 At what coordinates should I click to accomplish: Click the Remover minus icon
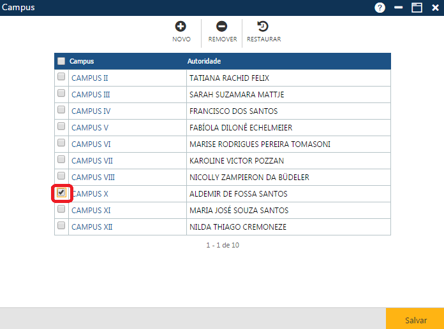pos(221,27)
